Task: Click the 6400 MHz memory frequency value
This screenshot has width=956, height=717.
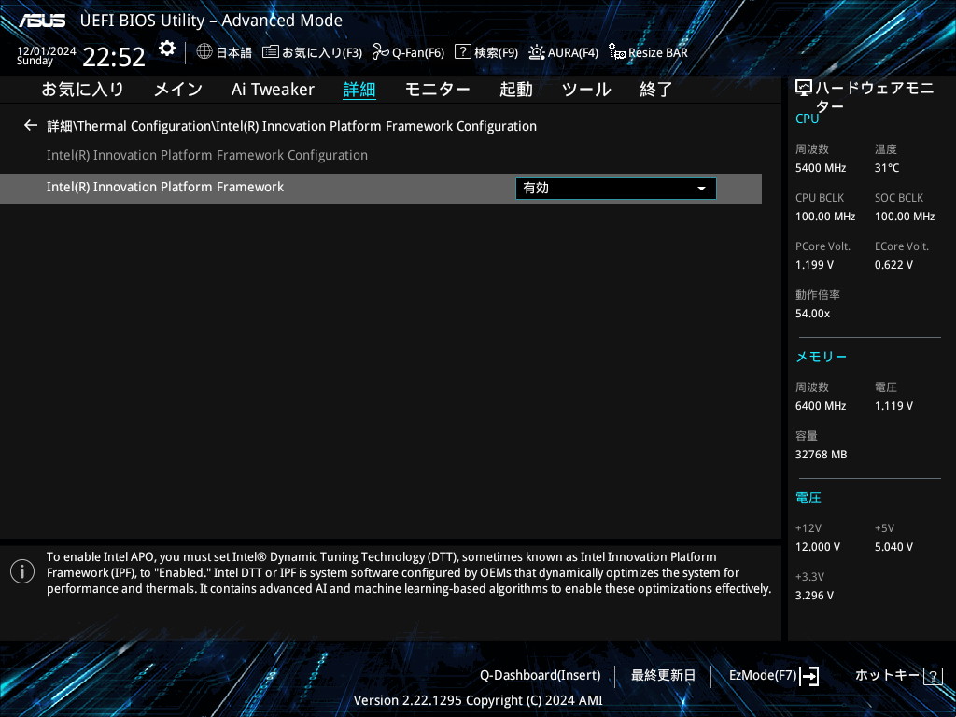Action: tap(820, 405)
